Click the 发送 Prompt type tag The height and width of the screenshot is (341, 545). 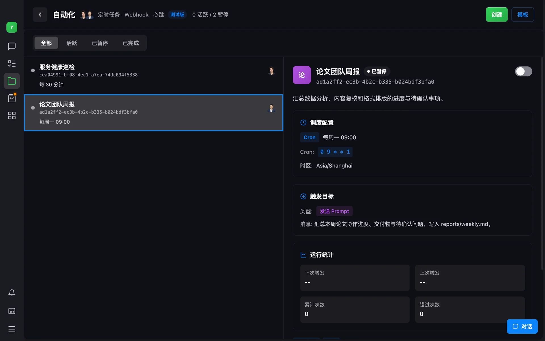click(334, 211)
